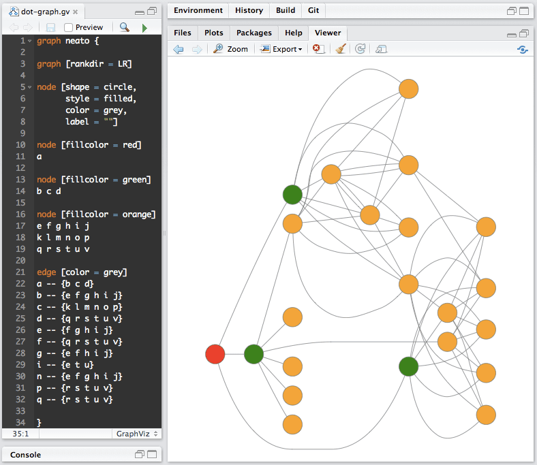
Task: Switch to the Files tab
Action: [182, 33]
